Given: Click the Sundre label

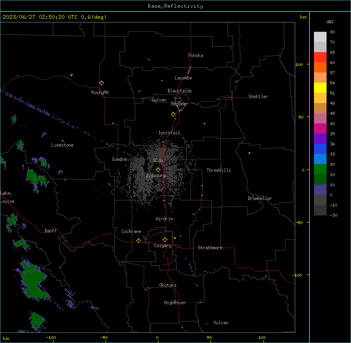Looking at the screenshot, I should [x=119, y=159].
